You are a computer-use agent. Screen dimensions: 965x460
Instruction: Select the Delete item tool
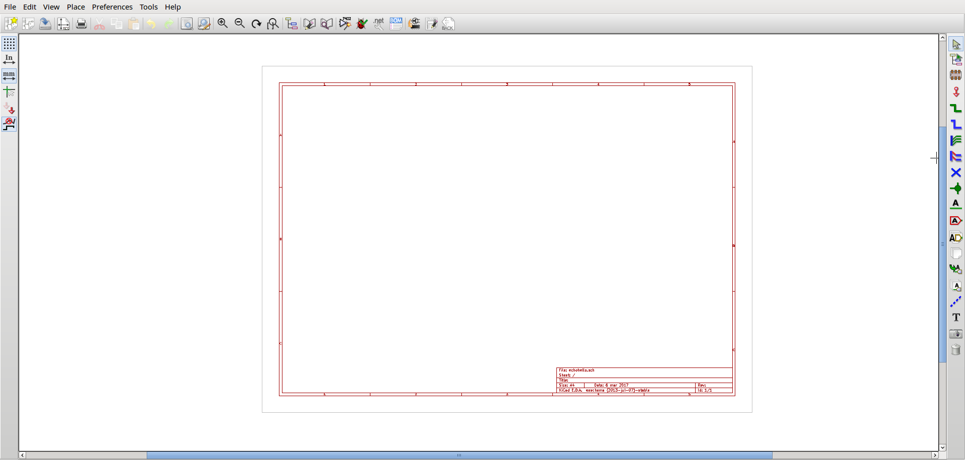click(x=956, y=349)
